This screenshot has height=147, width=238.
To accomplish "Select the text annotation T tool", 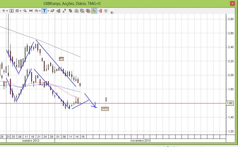I will click(44, 11).
